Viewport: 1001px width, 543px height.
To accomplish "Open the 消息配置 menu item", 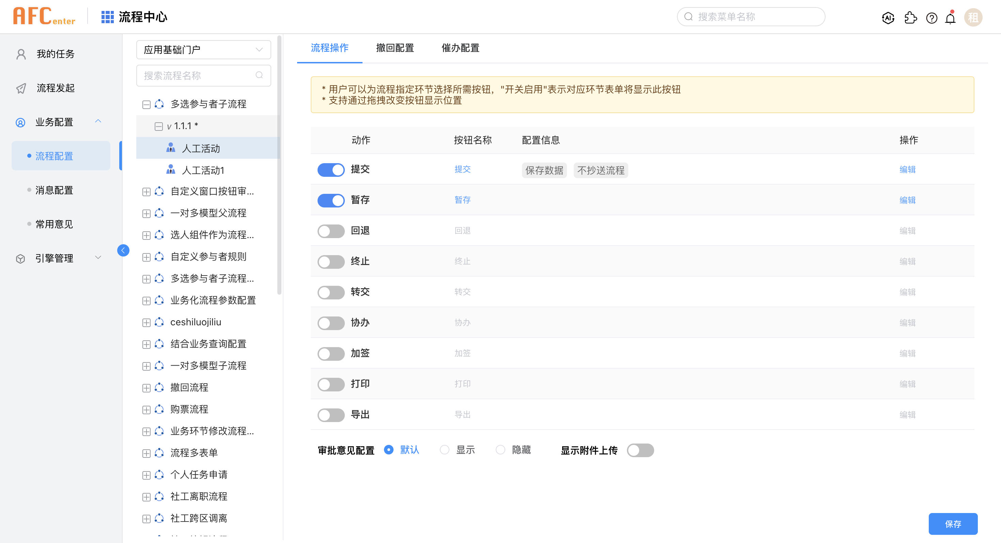I will coord(54,190).
